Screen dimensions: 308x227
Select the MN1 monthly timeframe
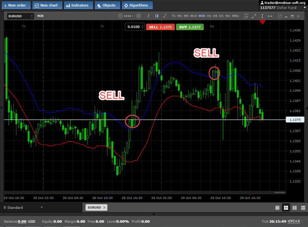point(236,16)
